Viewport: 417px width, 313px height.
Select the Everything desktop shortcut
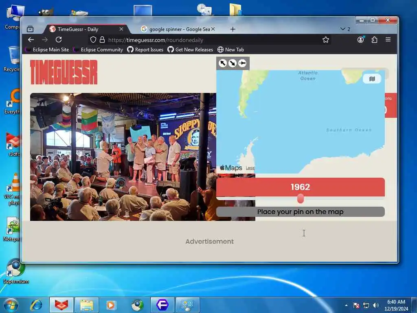click(x=12, y=102)
